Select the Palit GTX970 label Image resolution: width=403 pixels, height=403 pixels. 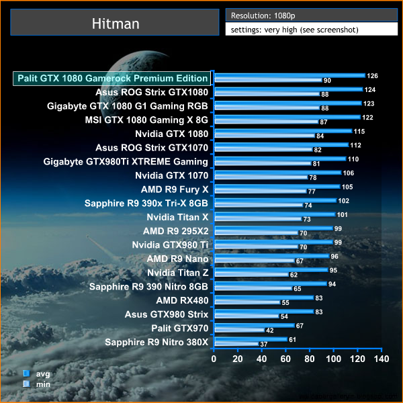coord(179,328)
